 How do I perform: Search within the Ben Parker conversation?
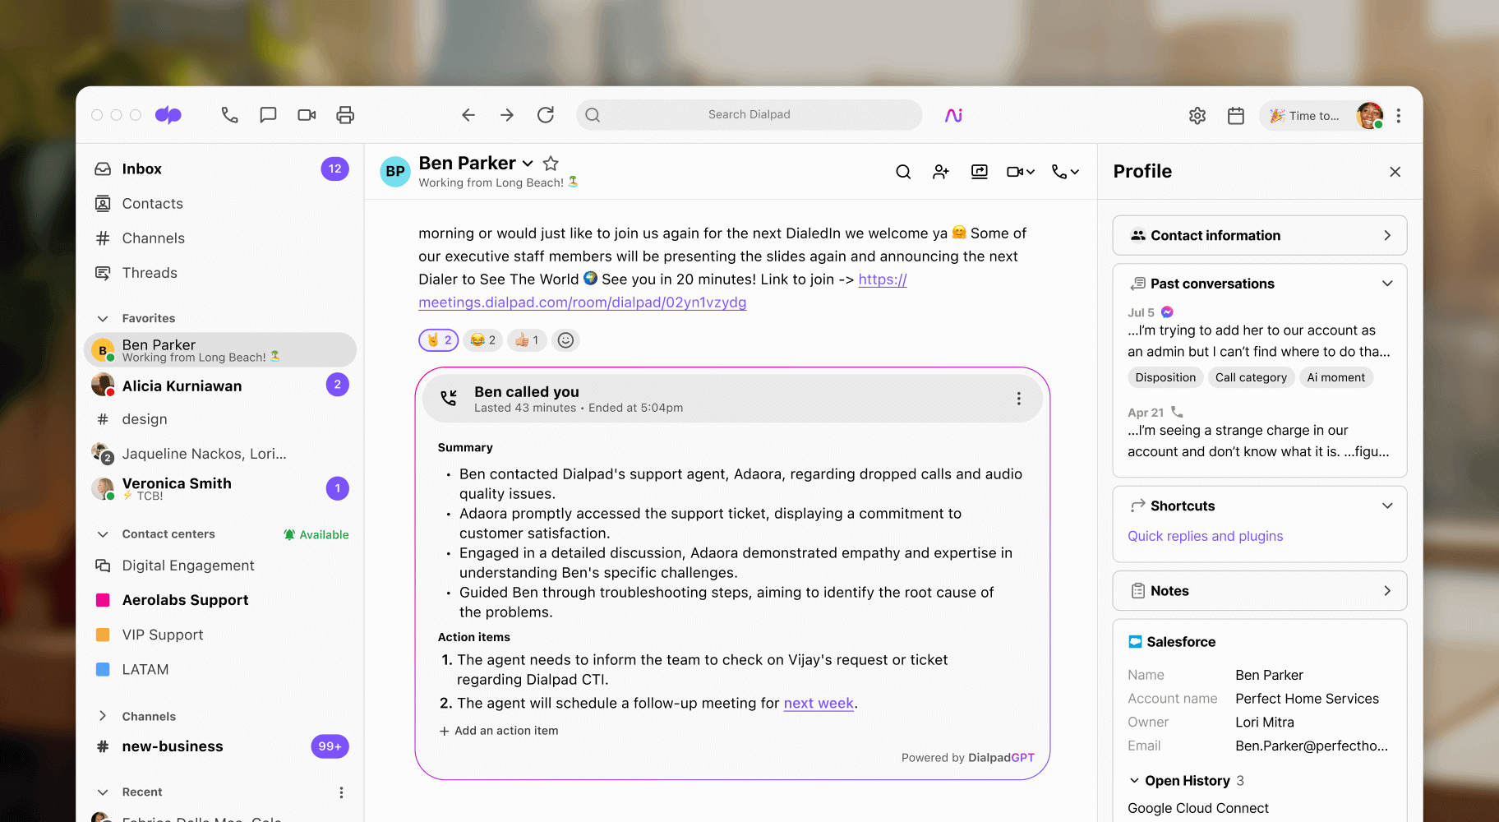click(902, 172)
